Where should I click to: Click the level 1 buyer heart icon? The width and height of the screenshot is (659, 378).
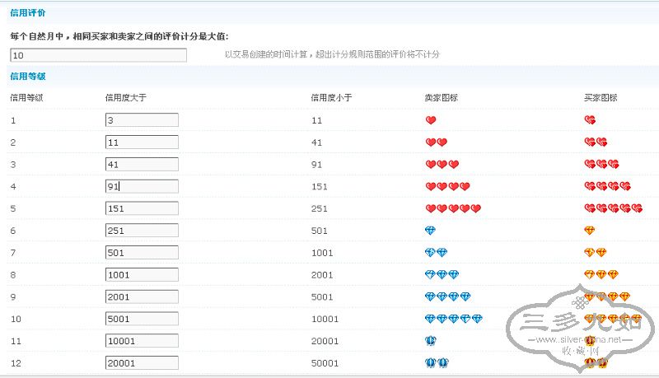coord(589,119)
